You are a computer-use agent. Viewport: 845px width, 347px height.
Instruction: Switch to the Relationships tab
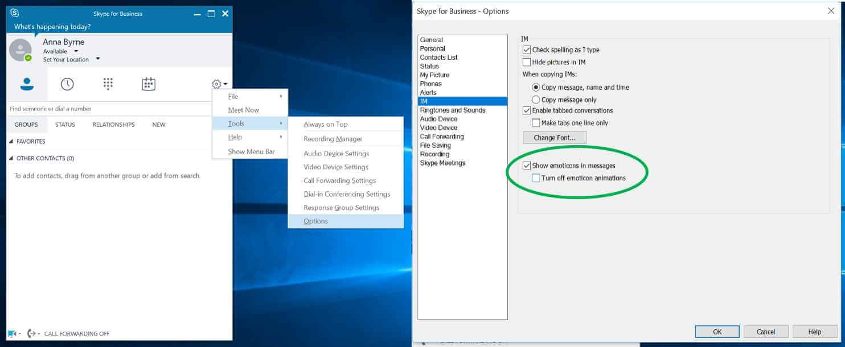coord(113,125)
